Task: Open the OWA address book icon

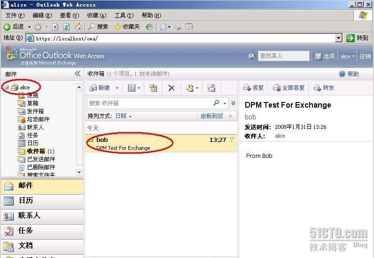Action: 251,56
